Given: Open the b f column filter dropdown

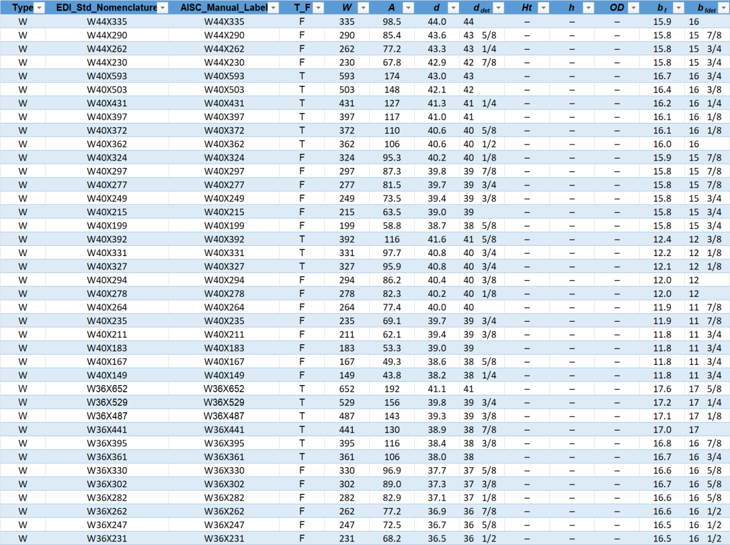Looking at the screenshot, I should 678,8.
